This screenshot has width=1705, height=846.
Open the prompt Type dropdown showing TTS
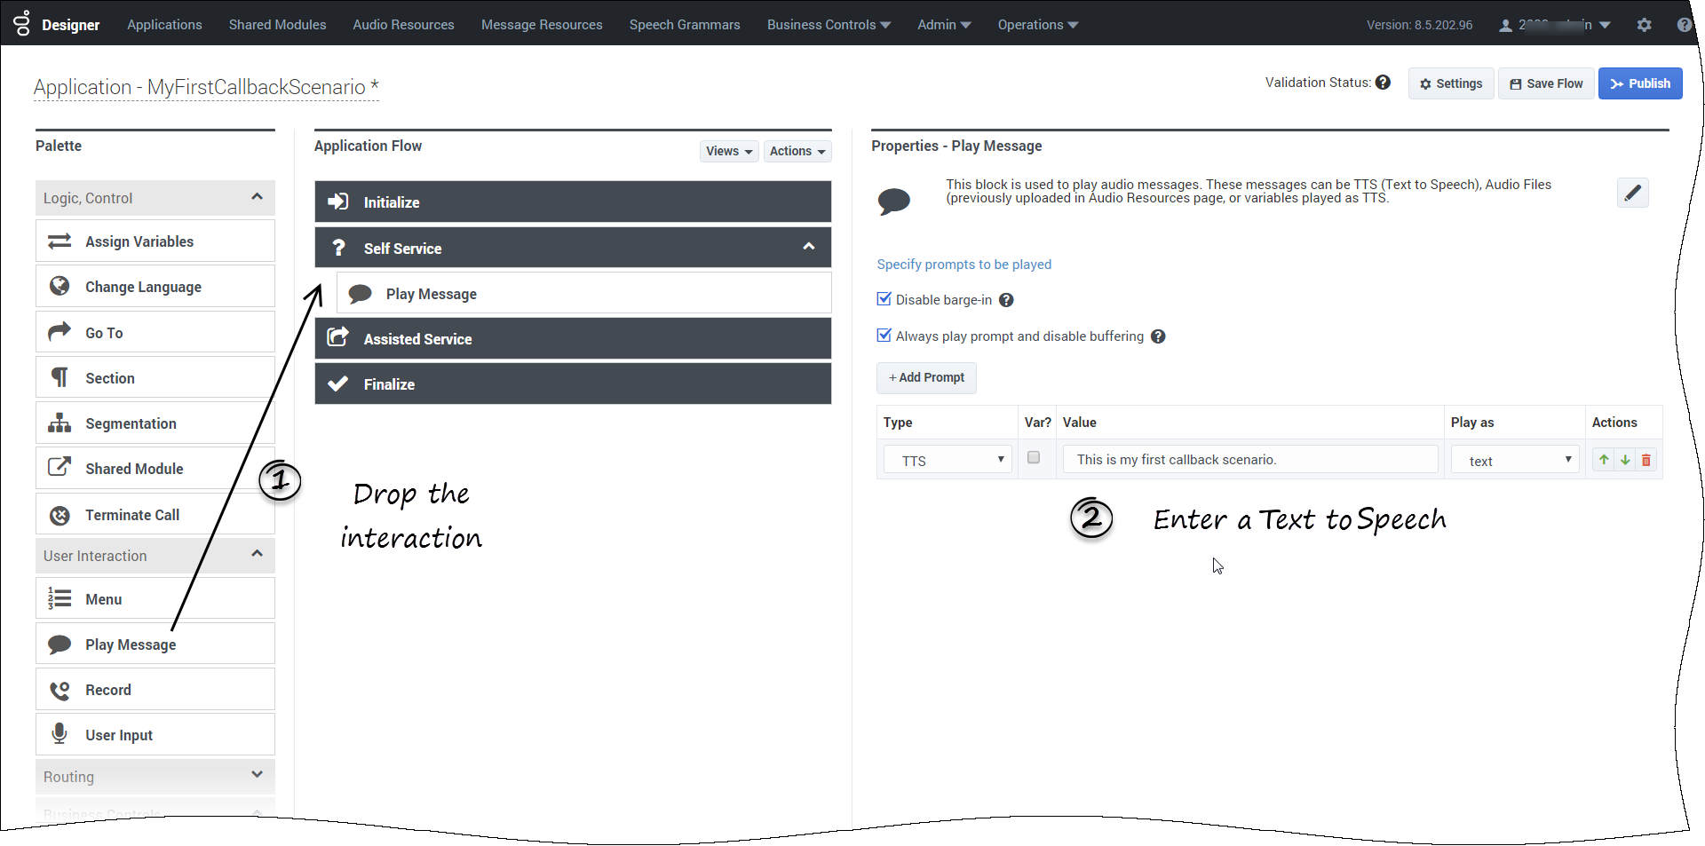tap(948, 460)
